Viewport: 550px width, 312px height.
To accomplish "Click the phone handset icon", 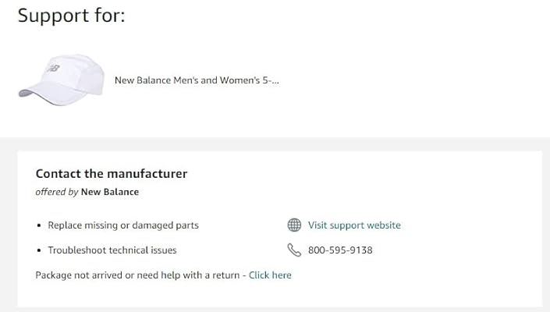I will click(294, 250).
